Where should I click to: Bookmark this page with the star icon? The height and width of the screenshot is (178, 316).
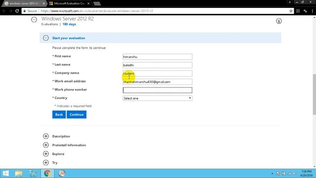click(x=291, y=11)
